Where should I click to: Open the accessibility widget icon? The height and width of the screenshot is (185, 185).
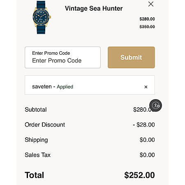coord(155,105)
